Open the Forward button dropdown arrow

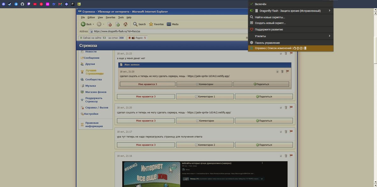point(104,24)
